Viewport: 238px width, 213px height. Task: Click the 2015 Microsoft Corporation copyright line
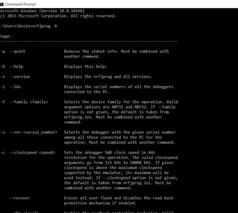[x=58, y=16]
